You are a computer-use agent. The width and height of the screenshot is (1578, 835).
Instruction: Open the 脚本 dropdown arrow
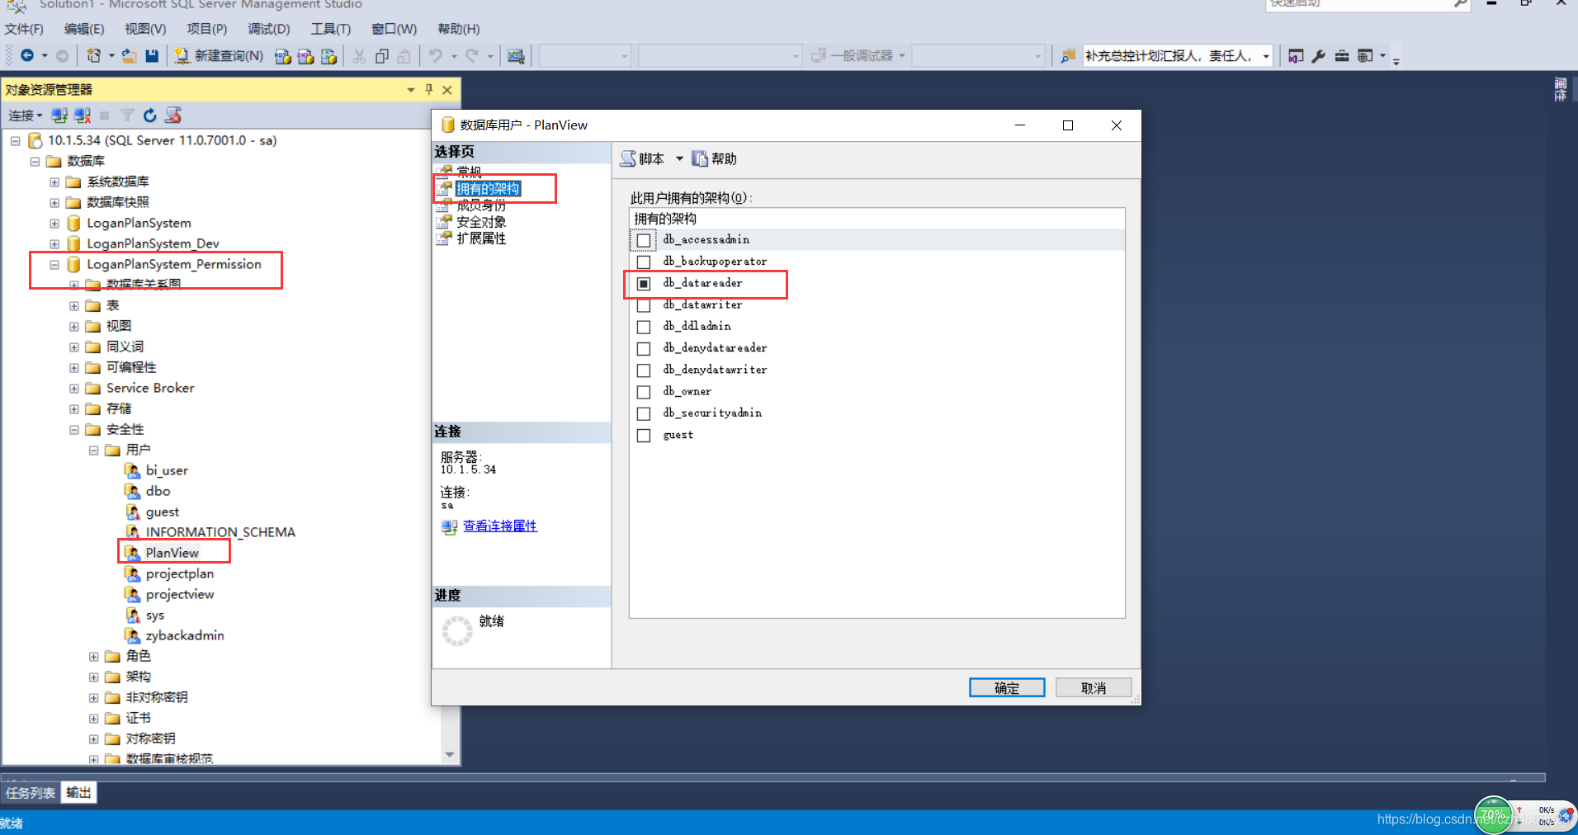pyautogui.click(x=679, y=158)
